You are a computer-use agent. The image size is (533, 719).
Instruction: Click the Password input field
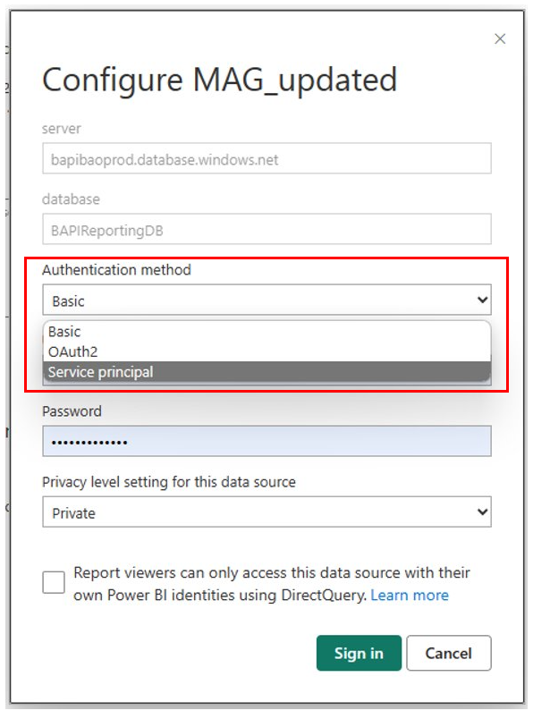266,441
